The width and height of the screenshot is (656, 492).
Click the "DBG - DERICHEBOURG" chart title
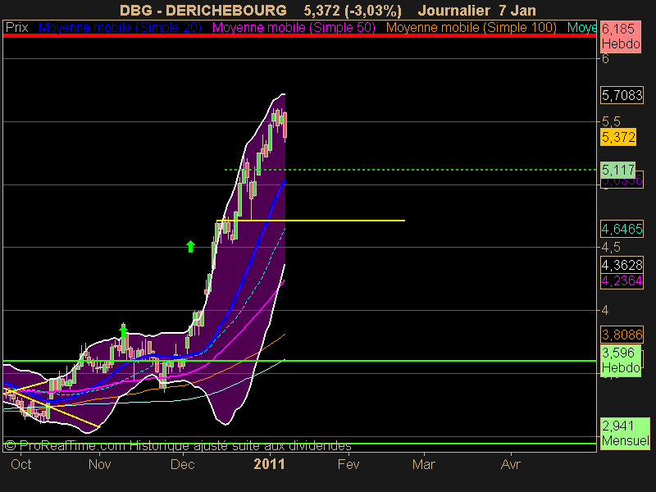point(203,10)
